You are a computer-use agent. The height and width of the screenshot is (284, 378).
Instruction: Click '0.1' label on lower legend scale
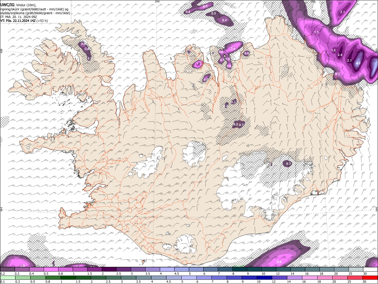2,282
